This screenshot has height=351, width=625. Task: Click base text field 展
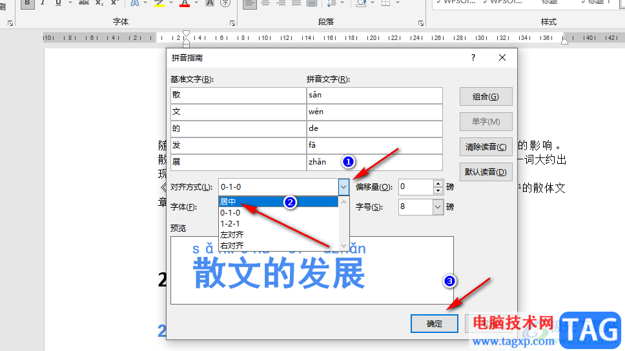click(x=238, y=162)
